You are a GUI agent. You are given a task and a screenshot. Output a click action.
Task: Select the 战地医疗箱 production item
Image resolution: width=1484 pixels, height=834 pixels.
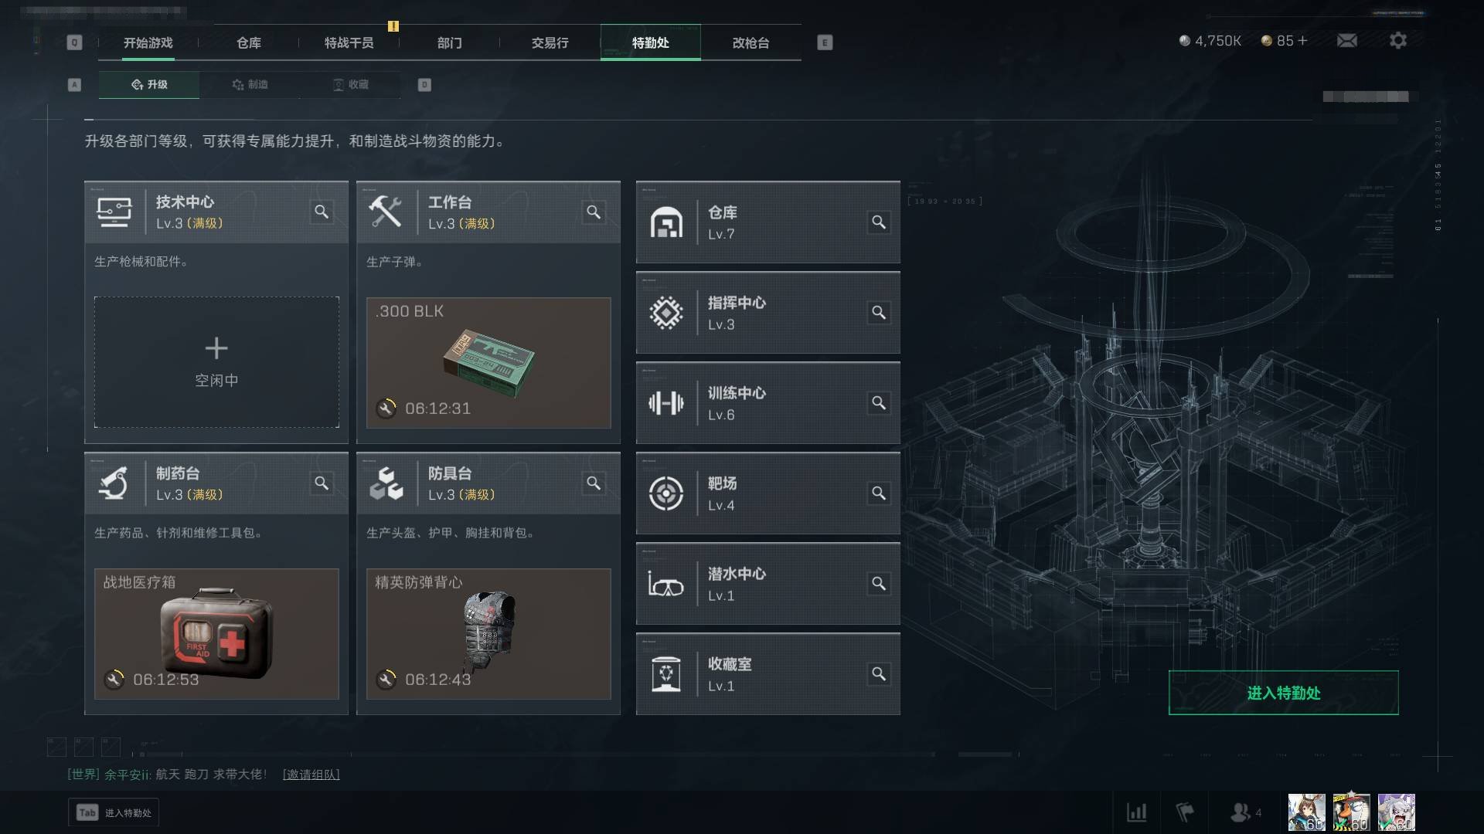pyautogui.click(x=216, y=634)
